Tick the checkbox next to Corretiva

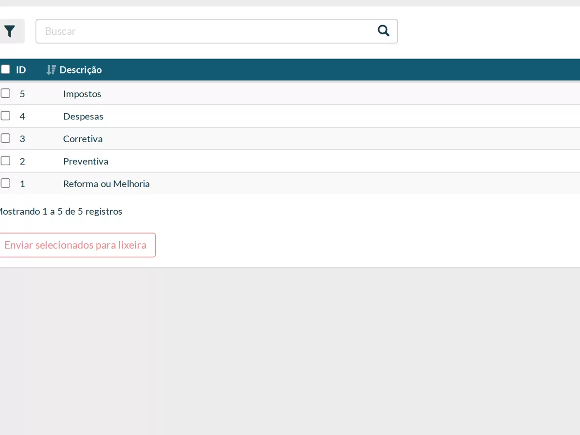(5, 138)
